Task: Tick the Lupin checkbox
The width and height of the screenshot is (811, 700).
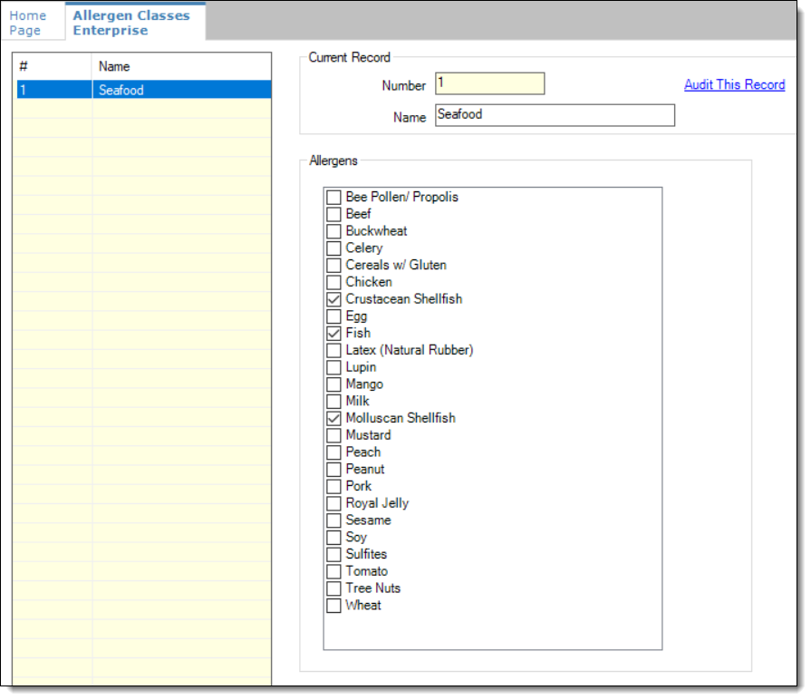Action: [x=333, y=367]
